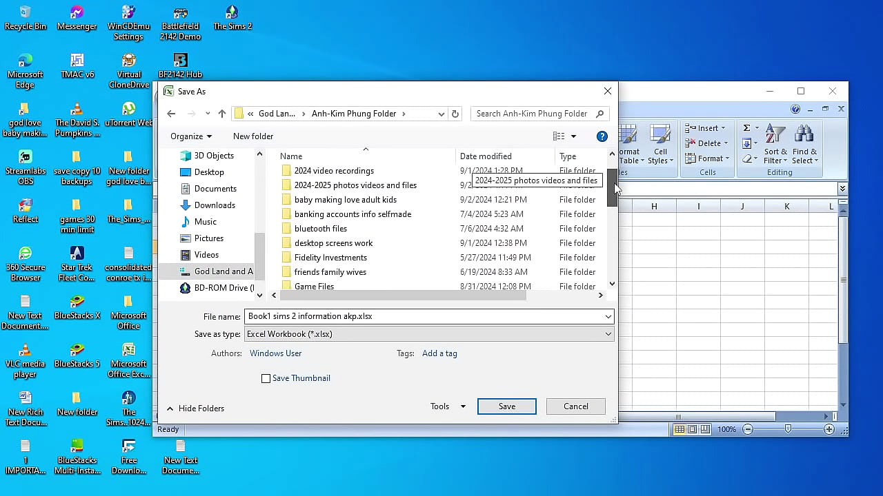Select BD-ROM Drive in navigation pane
883x496 pixels.
click(217, 288)
